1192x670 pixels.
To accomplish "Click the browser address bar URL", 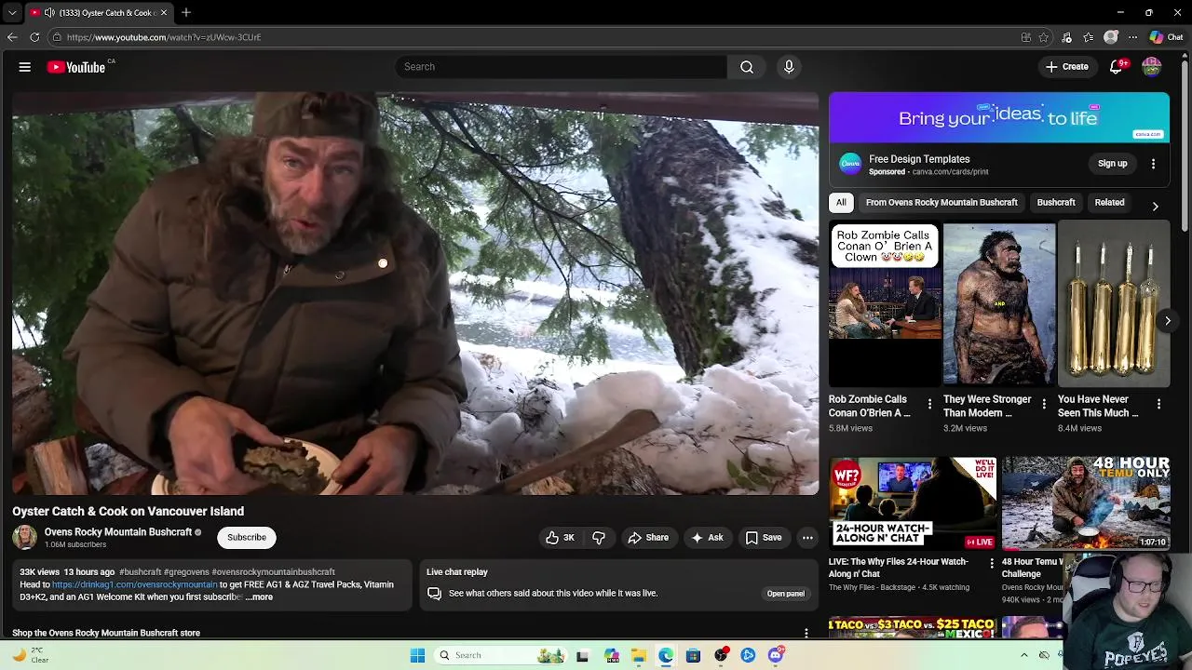I will click(164, 37).
